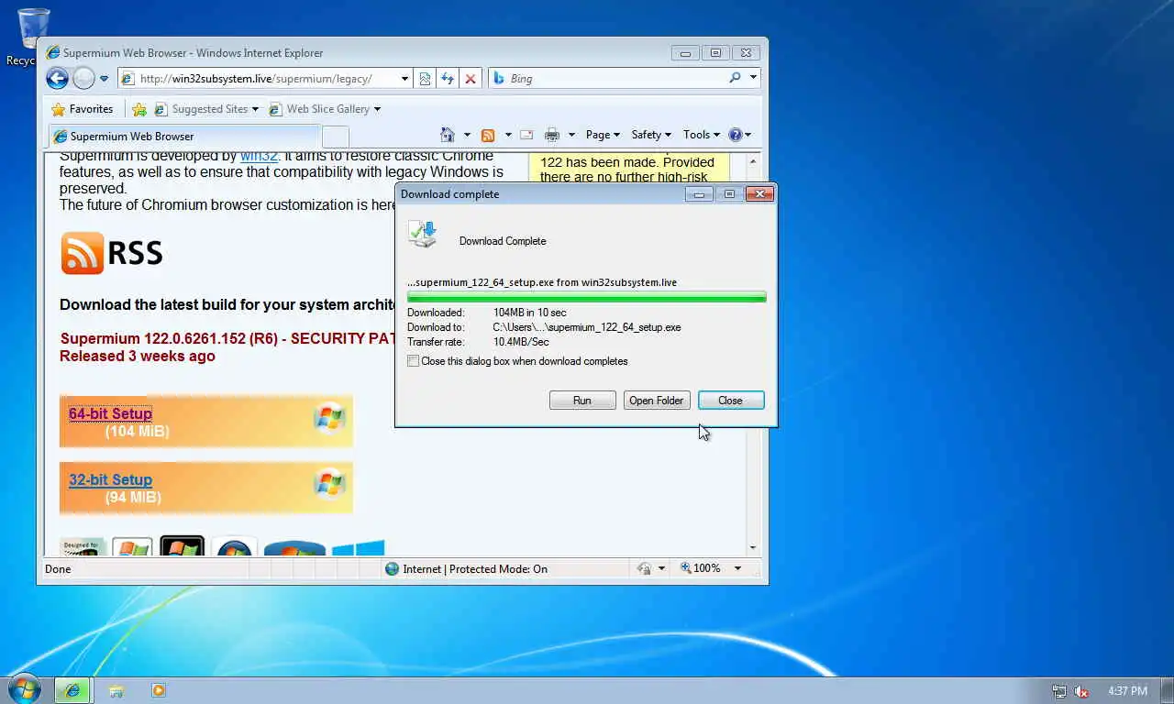Expand the Home button dropdown arrow
The width and height of the screenshot is (1174, 704).
click(467, 135)
